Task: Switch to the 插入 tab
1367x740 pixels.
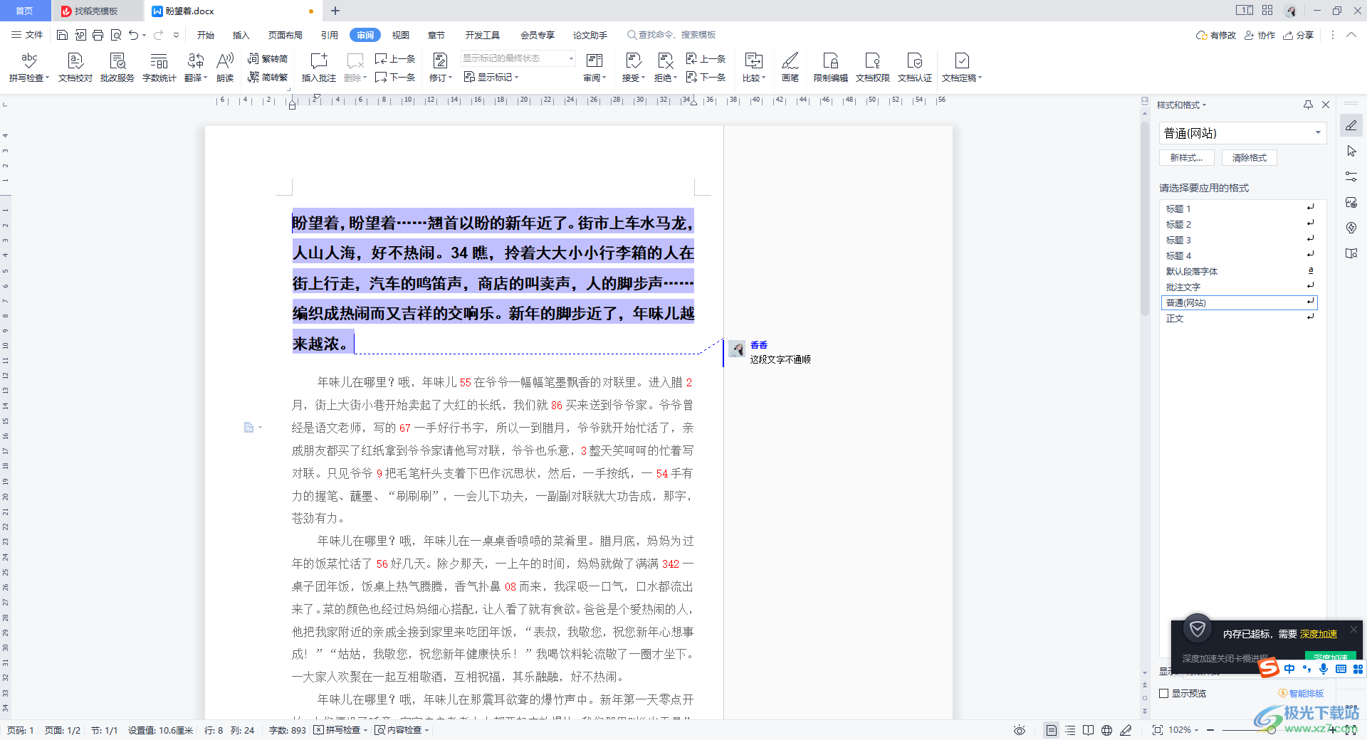Action: (241, 35)
